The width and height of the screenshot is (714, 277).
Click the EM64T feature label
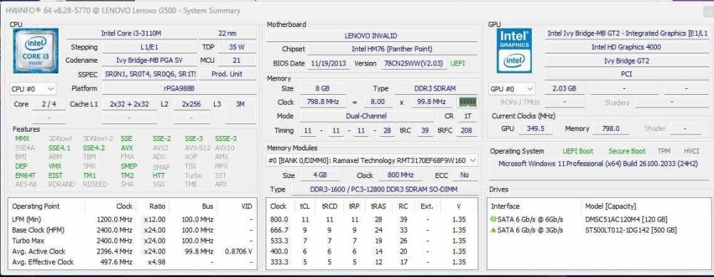pos(26,175)
